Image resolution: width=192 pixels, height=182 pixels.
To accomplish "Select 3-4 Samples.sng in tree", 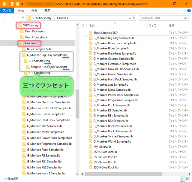I will click(39, 61).
